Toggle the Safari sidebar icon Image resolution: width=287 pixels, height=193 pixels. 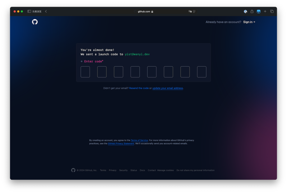click(29, 11)
